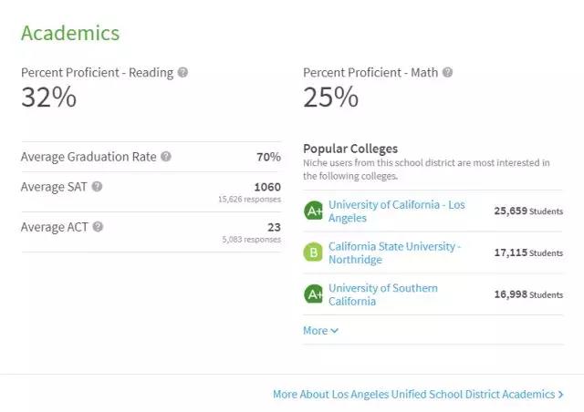The width and height of the screenshot is (584, 412).
Task: Click help icon next to Average SAT
Action: click(98, 187)
